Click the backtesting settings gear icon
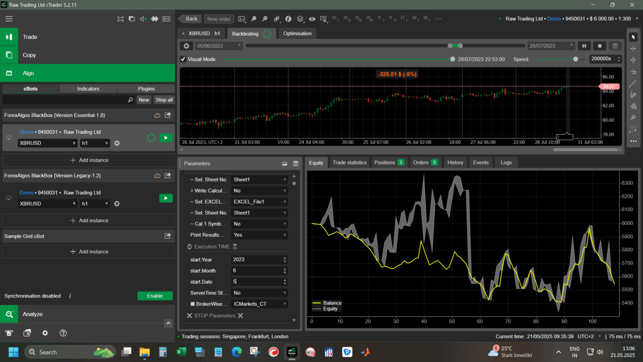 tap(186, 46)
